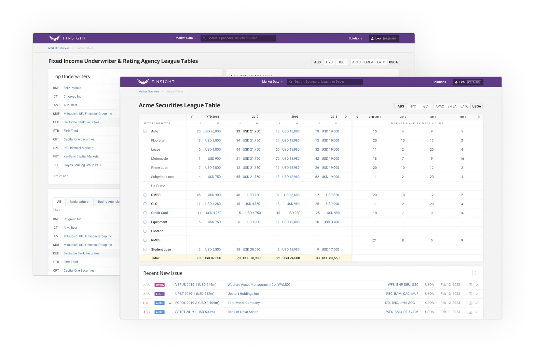
Task: Expand the RMBS sector row
Action: (145, 240)
